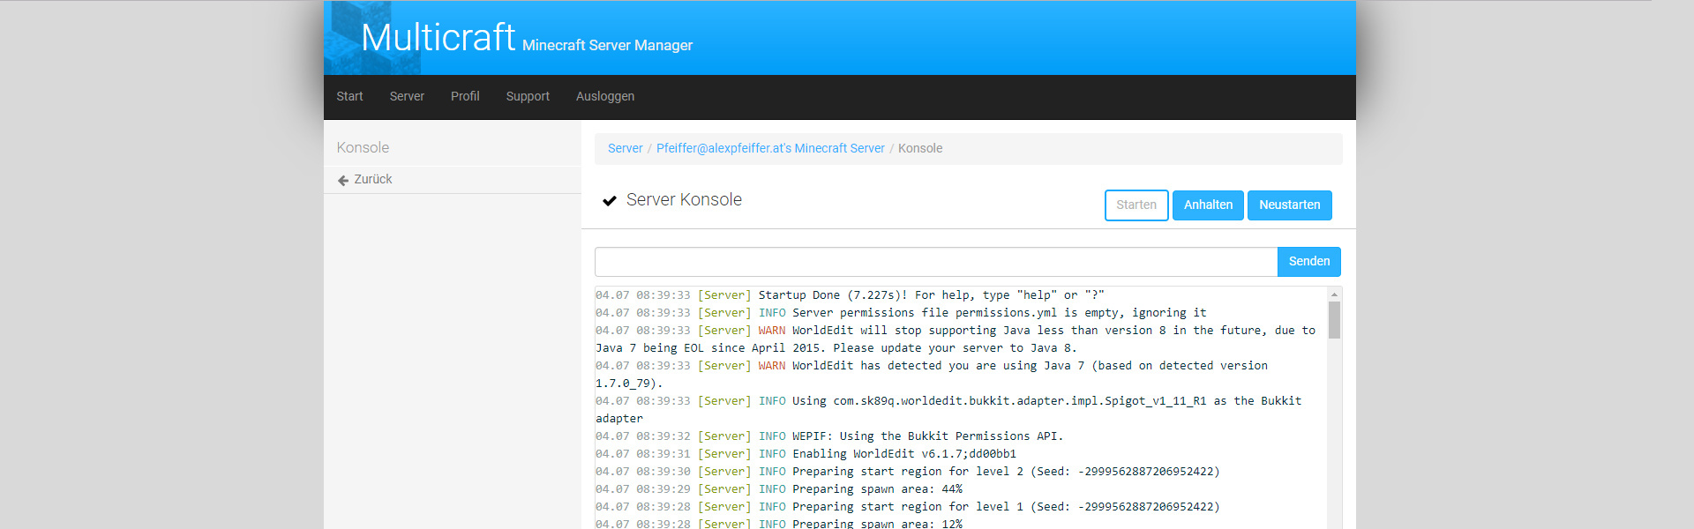Click the Konsole sidebar heading
1694x529 pixels.
click(x=363, y=147)
